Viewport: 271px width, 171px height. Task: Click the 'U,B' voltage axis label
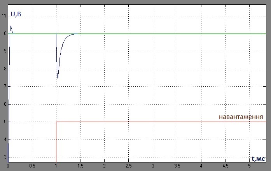point(16,14)
